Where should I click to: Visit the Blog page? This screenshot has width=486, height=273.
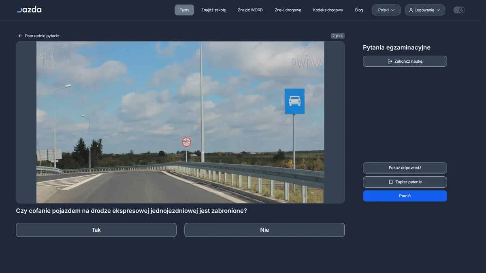(x=359, y=10)
